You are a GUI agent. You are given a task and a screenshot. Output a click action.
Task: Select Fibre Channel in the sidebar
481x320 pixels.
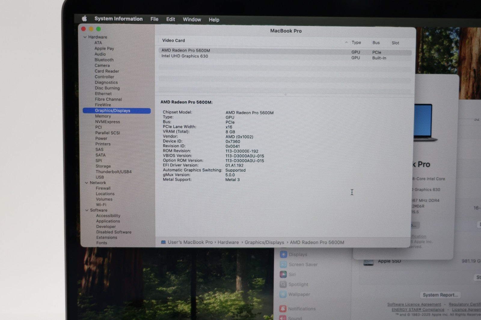tap(109, 100)
